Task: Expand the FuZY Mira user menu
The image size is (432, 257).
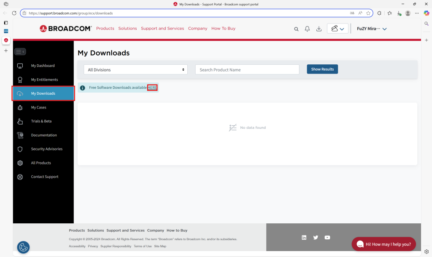Action: (372, 29)
